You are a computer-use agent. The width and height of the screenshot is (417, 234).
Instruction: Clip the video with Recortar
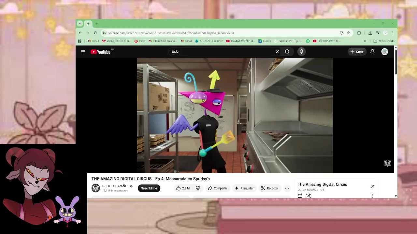(269, 188)
